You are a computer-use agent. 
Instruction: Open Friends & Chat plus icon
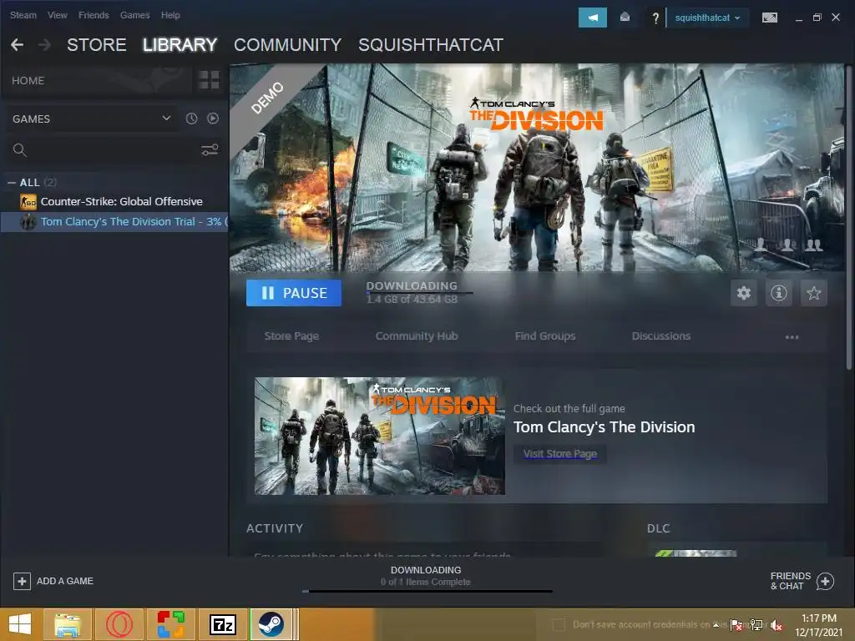click(825, 581)
